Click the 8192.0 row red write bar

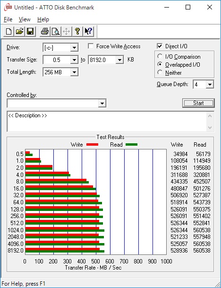point(62,249)
